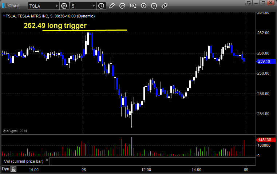Click the blue link-color icon beside Chart
Viewport: 277px width, 174px height.
pyautogui.click(x=5, y=6)
